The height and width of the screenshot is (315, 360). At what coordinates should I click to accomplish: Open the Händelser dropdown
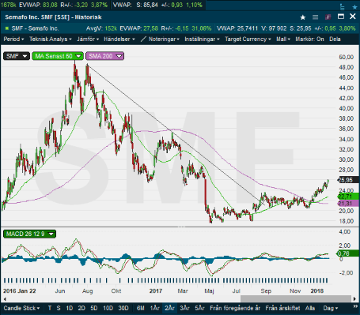pos(119,39)
